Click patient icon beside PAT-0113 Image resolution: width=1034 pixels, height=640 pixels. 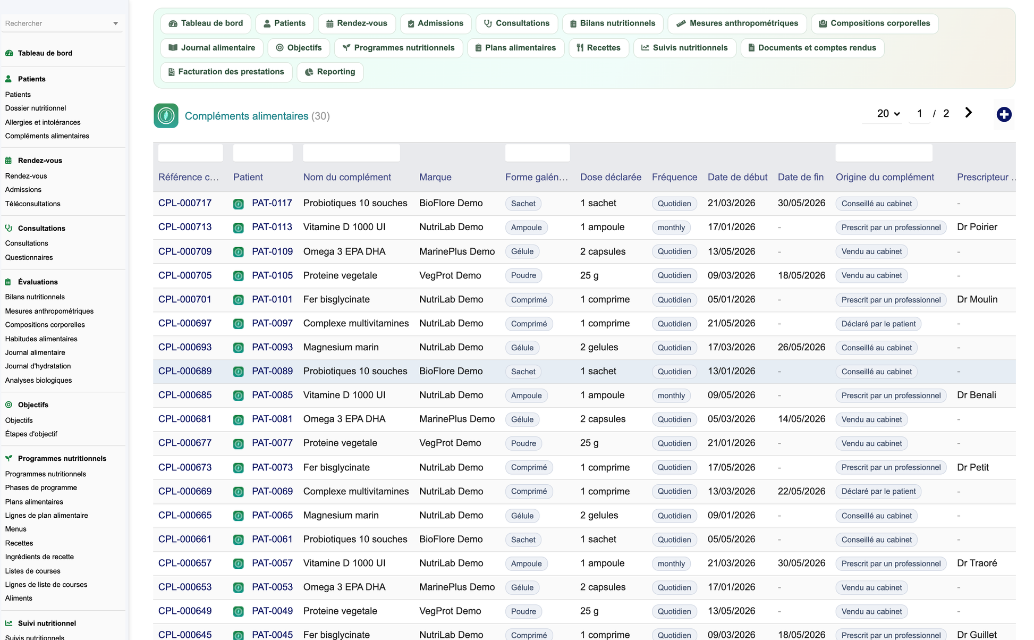tap(239, 228)
